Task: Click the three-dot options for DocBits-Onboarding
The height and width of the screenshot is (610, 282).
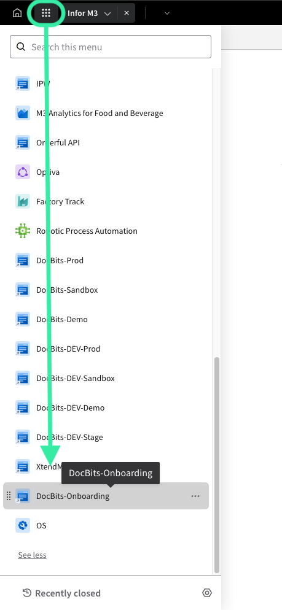Action: coord(195,496)
